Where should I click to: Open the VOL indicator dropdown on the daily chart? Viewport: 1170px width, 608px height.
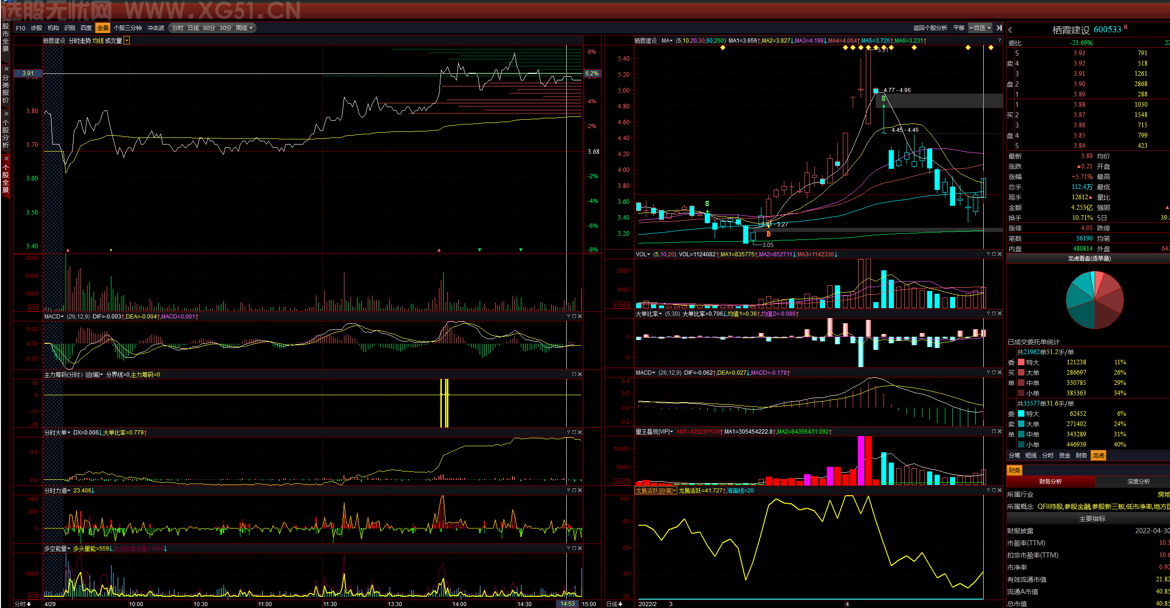click(643, 254)
